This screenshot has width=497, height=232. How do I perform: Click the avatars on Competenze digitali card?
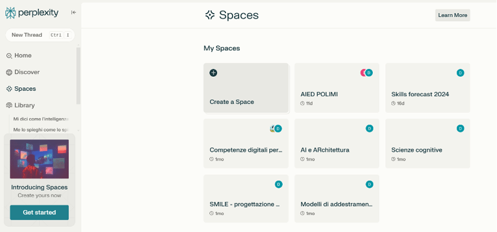point(276,129)
